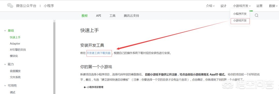Open the 数据 dropdown menu
Viewport: 279px width, 94px height.
point(273,6)
